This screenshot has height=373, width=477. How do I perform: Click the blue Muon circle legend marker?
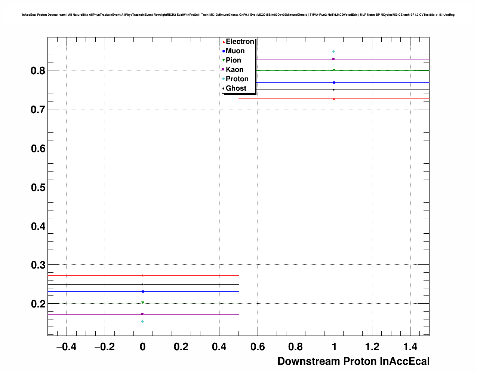point(224,51)
